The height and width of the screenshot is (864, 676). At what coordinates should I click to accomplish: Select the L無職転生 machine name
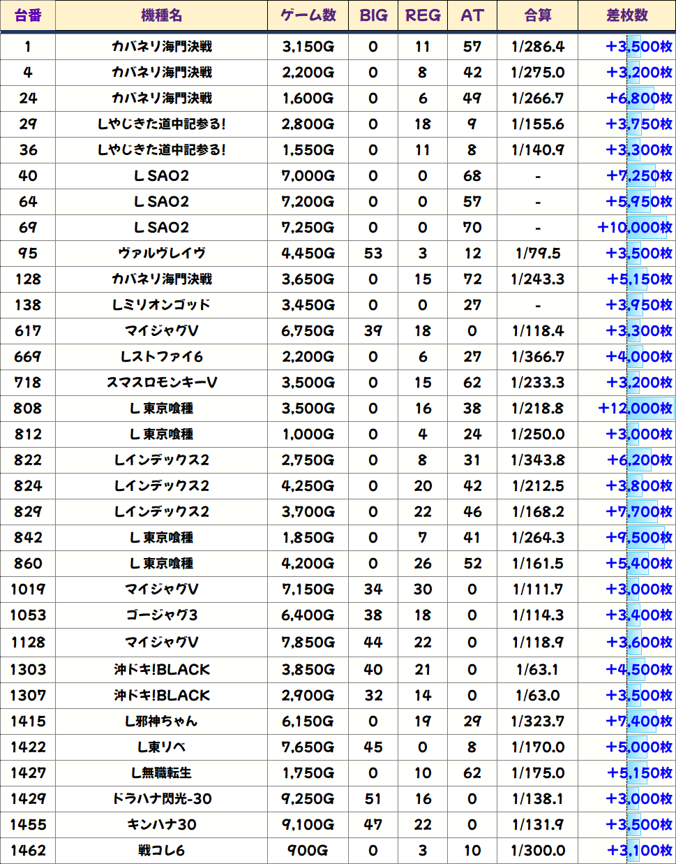point(161,773)
